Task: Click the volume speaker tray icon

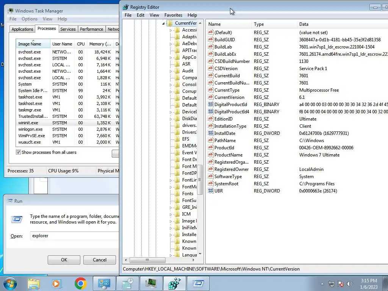Action: coord(350,284)
